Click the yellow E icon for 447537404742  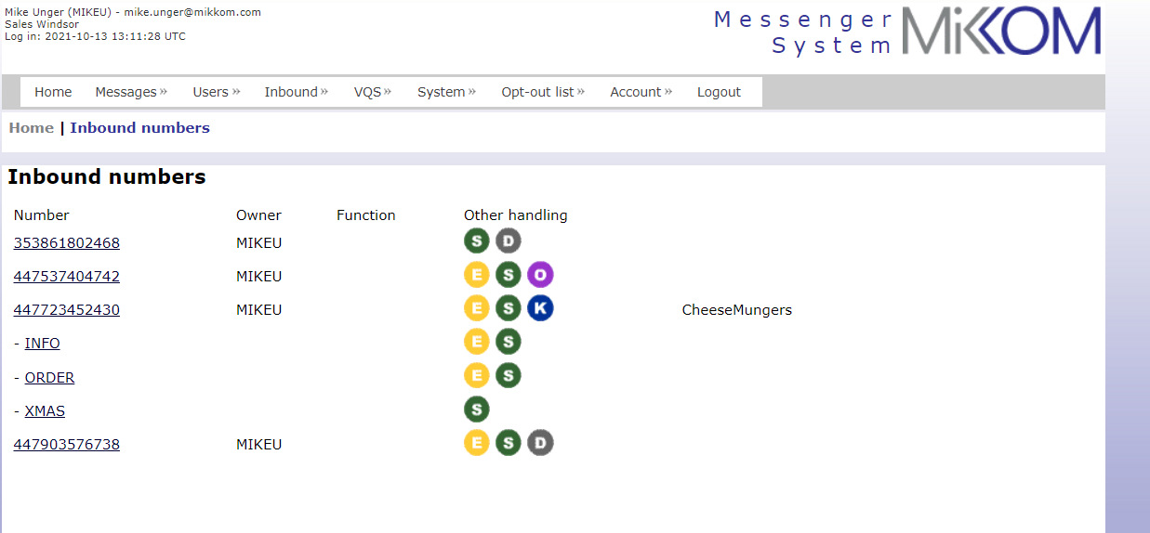tap(476, 275)
